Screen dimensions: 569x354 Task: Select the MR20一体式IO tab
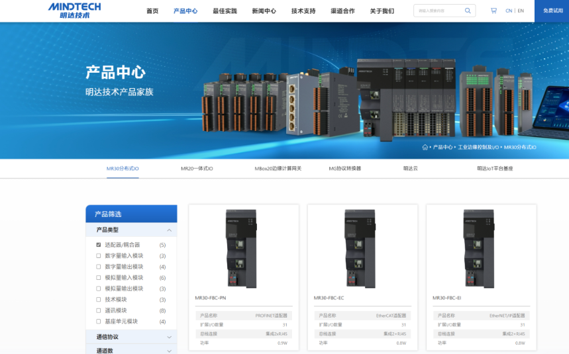pyautogui.click(x=197, y=169)
